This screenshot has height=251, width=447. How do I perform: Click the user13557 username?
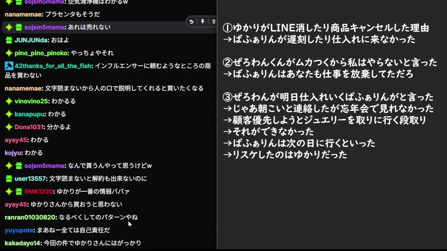click(30, 178)
